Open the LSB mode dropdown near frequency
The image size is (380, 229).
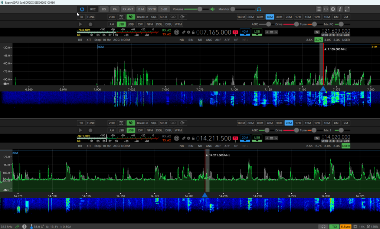(257, 32)
